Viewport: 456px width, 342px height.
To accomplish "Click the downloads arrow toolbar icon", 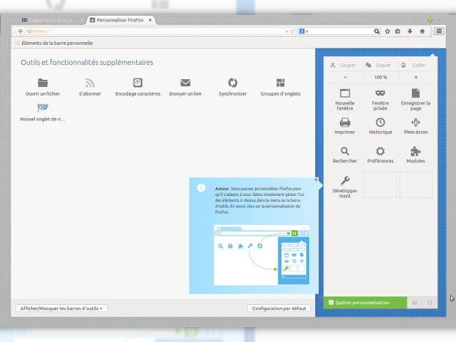I will pos(410,31).
